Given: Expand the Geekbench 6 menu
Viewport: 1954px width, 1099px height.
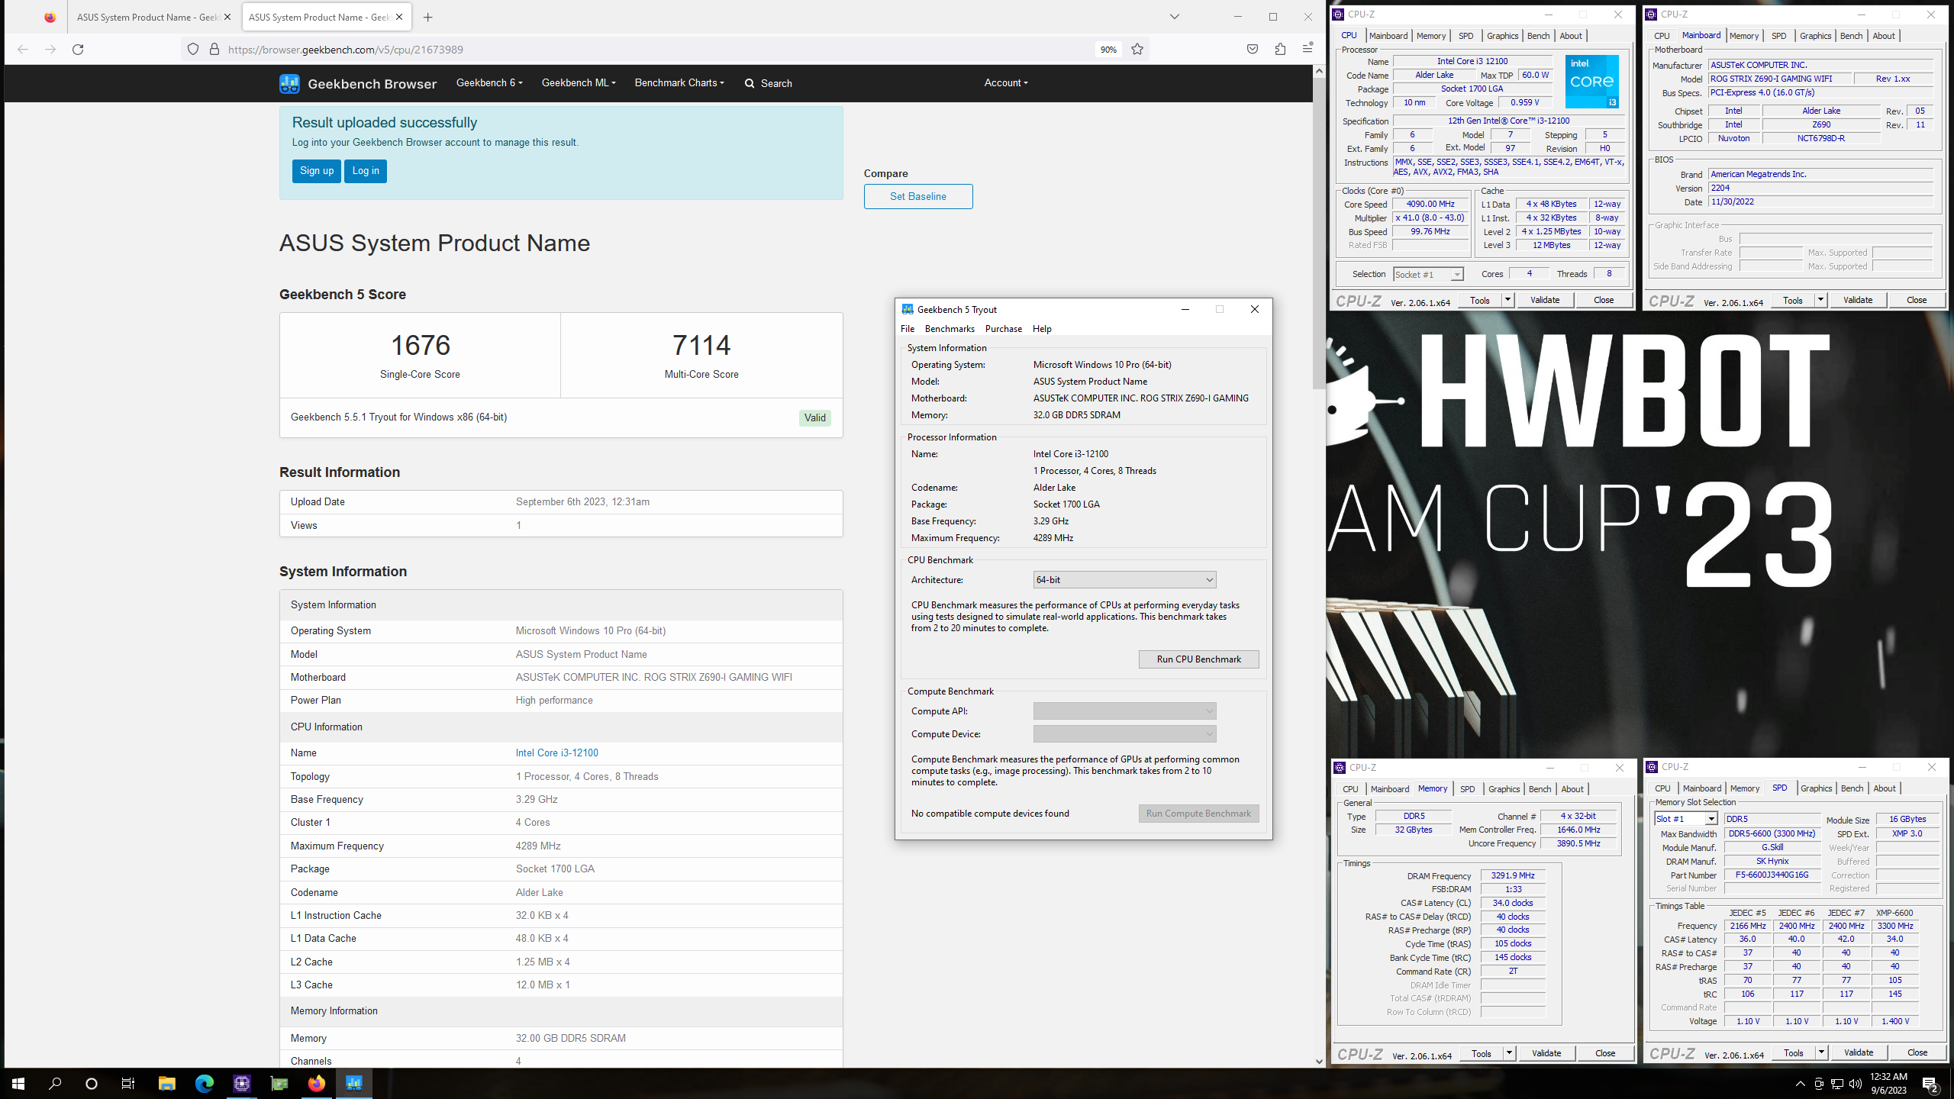Looking at the screenshot, I should (489, 82).
